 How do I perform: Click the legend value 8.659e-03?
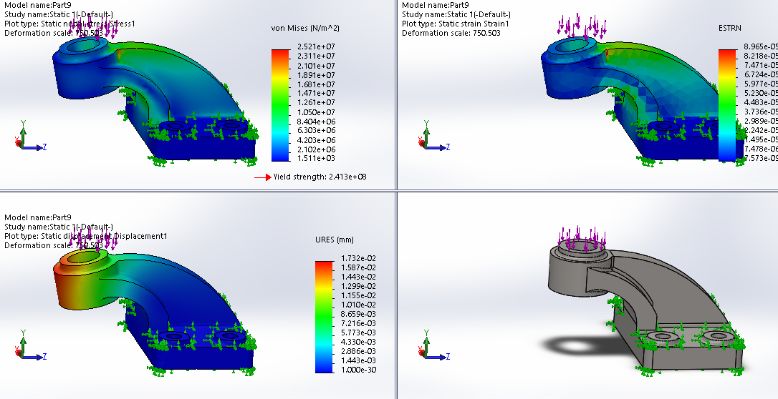pos(359,315)
